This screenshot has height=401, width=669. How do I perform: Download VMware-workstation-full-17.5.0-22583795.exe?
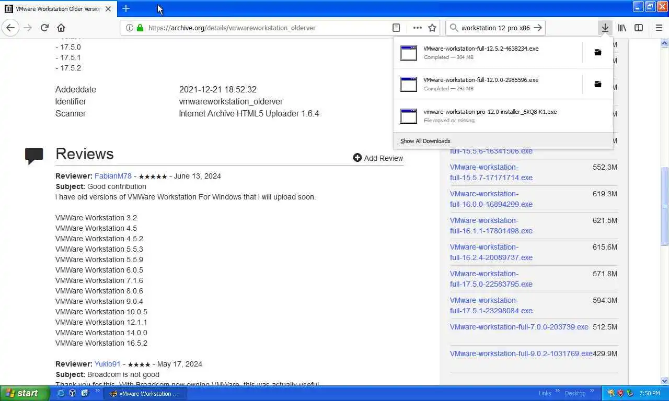(491, 279)
